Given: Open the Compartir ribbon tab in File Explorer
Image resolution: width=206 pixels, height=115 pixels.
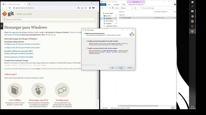Looking at the screenshot, I should 117,4.
